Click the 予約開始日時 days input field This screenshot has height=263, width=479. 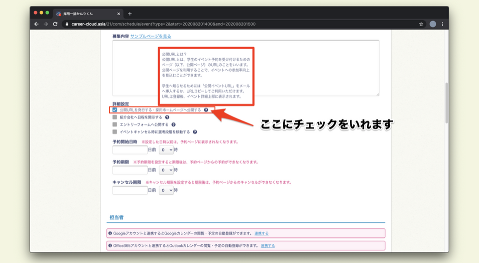tap(130, 150)
